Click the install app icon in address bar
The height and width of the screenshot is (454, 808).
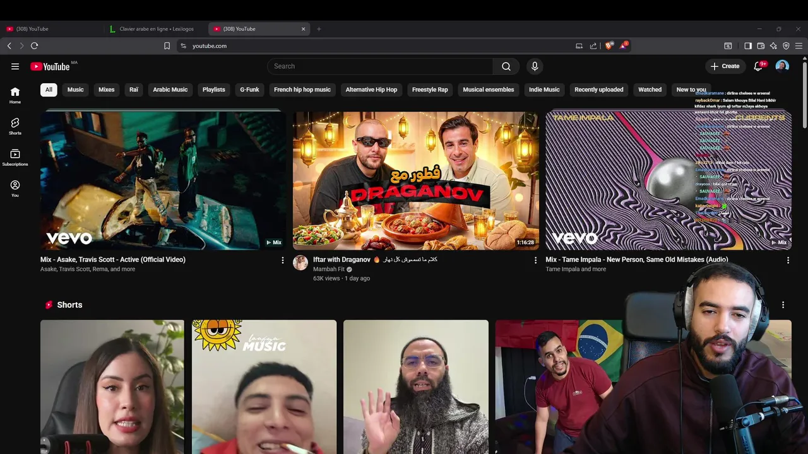579,45
